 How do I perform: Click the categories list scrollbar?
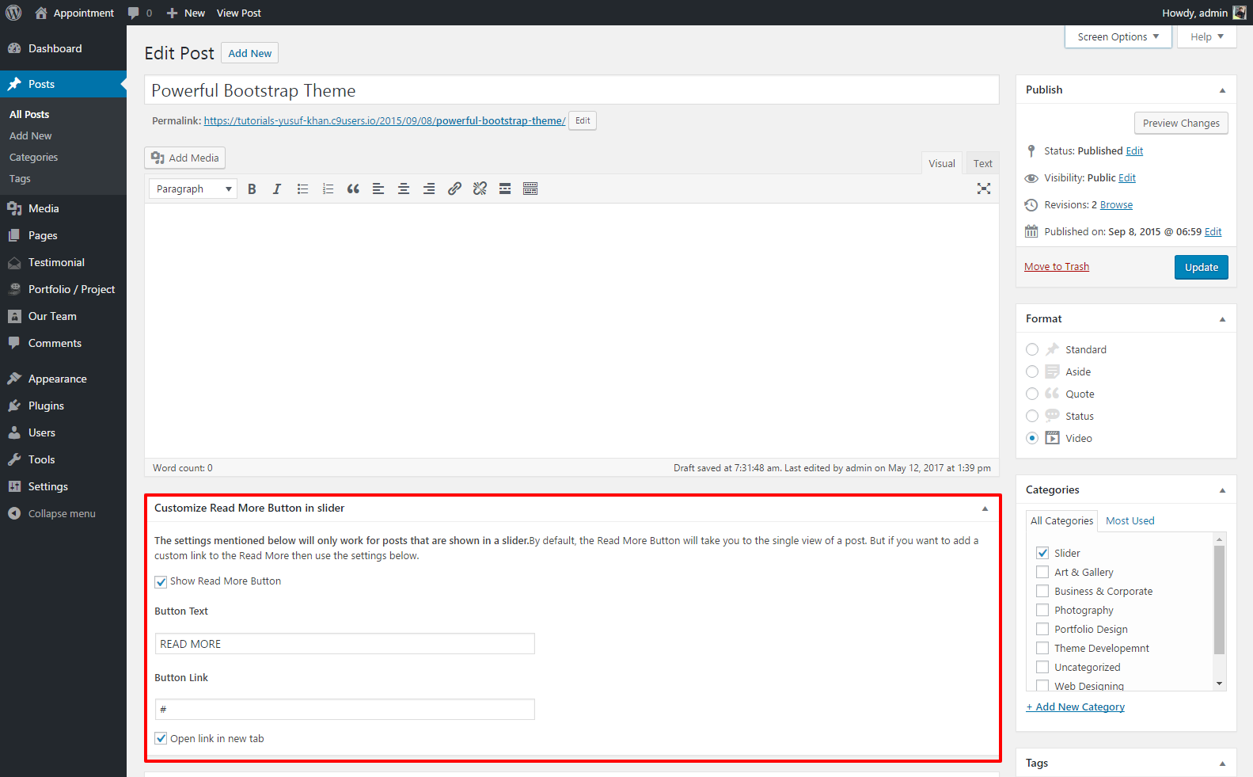[1220, 599]
